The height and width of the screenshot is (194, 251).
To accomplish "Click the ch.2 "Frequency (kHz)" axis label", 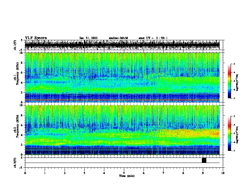I will (x=17, y=126).
